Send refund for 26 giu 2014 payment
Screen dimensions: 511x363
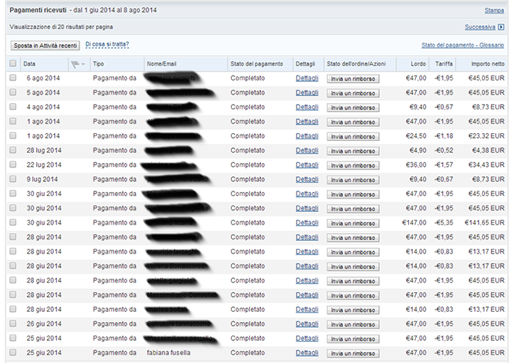(353, 324)
